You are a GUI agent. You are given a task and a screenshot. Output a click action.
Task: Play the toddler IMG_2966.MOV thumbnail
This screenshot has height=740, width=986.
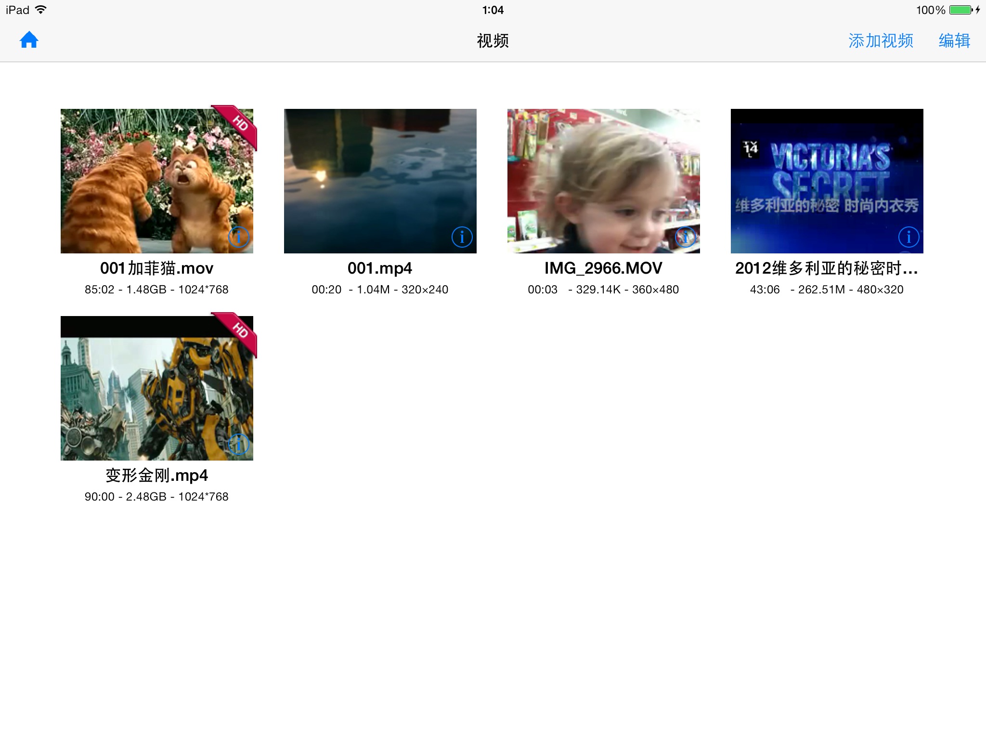coord(604,181)
